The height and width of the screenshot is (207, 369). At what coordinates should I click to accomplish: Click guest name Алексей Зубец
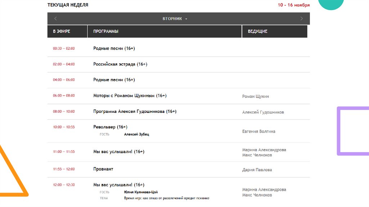[x=136, y=134]
